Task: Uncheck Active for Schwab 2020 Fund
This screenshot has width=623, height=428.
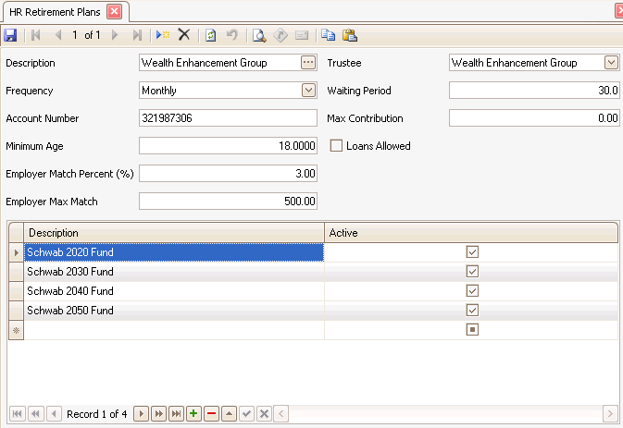Action: pos(472,252)
